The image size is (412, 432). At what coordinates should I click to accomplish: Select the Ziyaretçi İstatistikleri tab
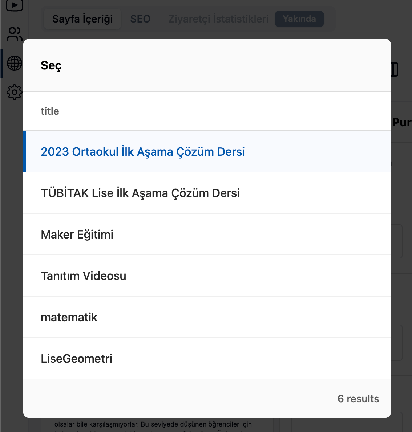tap(218, 19)
